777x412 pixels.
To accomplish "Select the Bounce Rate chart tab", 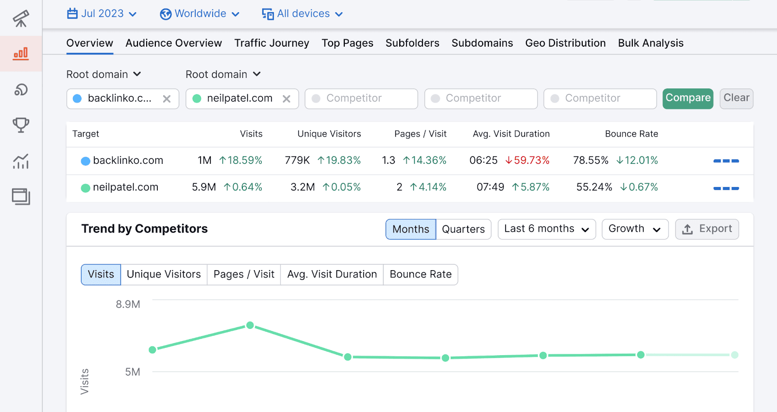I will point(421,275).
